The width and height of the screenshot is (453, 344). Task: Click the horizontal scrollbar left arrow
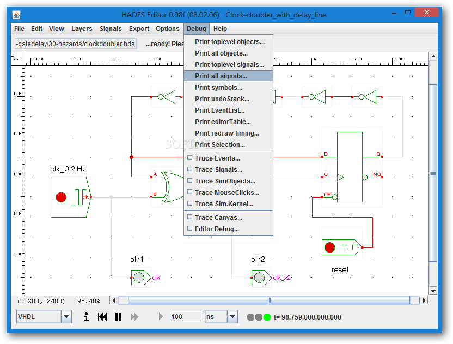pos(114,300)
